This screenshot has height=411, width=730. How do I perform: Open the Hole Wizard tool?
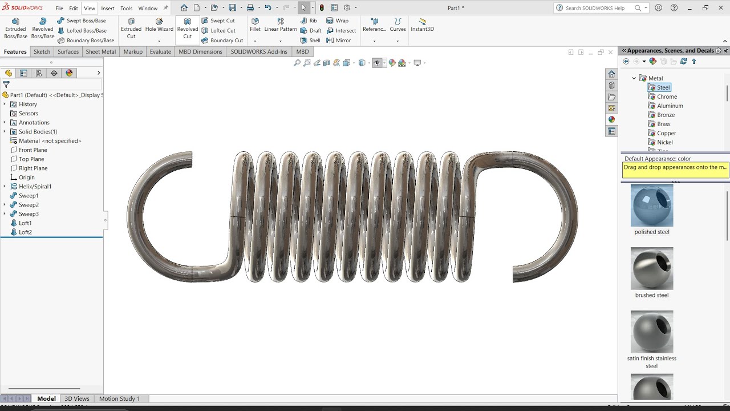[x=159, y=25]
